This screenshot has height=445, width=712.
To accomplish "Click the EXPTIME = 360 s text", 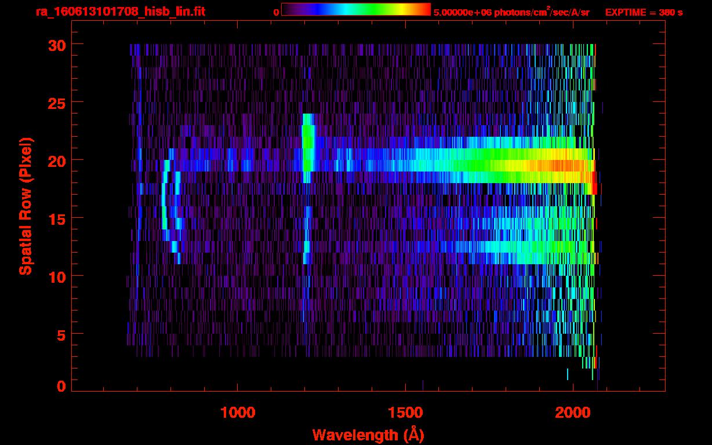I will click(x=644, y=12).
